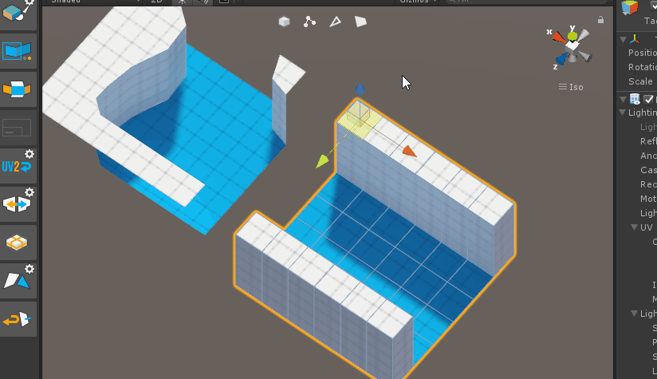Image resolution: width=657 pixels, height=379 pixels.
Task: Click the white quad and blue triangle tool
Action: pos(17,281)
